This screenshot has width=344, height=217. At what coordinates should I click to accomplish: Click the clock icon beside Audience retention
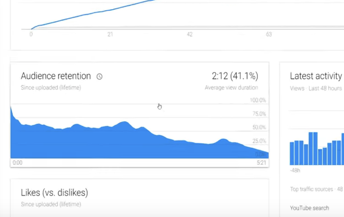coord(99,76)
